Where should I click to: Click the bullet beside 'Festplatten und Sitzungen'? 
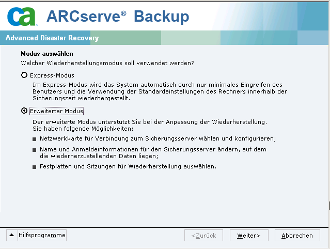pos(35,167)
